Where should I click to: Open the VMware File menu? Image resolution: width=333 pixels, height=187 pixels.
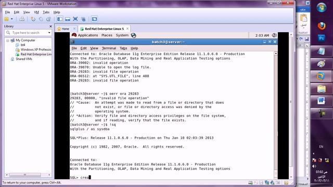coord(7,12)
